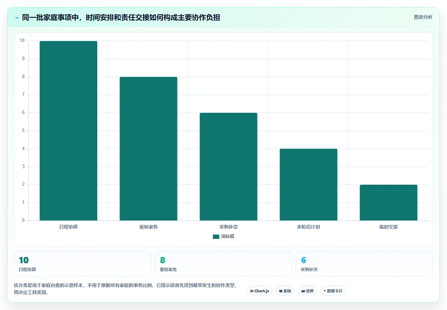Click the 图表分析 label in the header

tap(423, 17)
